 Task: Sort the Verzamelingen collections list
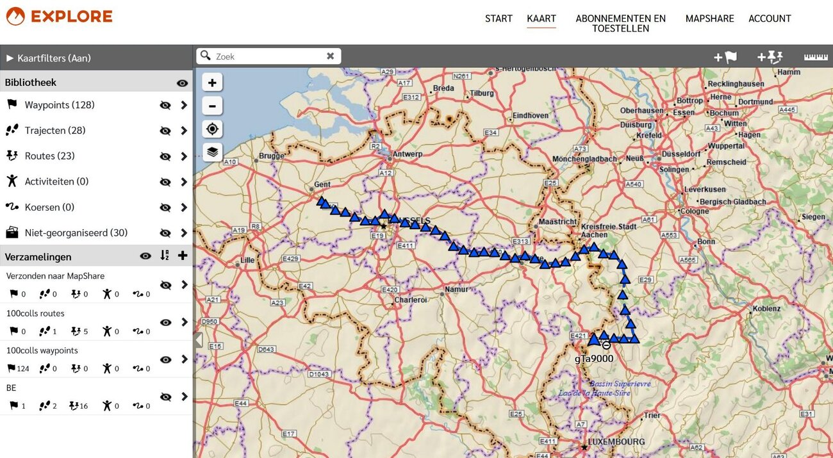click(x=165, y=256)
